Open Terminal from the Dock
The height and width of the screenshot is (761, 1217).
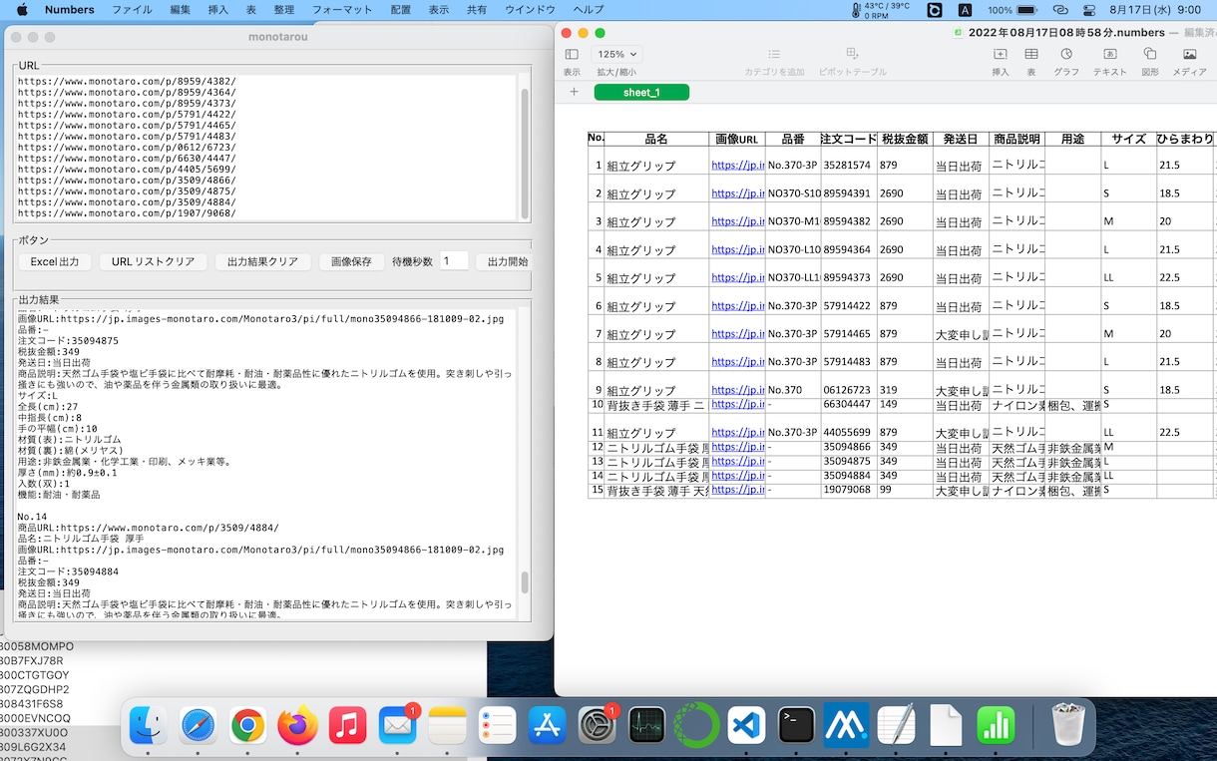click(x=796, y=726)
